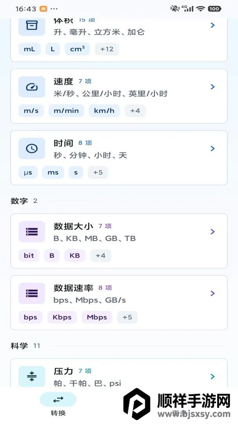Screen dimensions: 238x424
Task: Tap the 转换 swap arrows icon
Action: 58,399
